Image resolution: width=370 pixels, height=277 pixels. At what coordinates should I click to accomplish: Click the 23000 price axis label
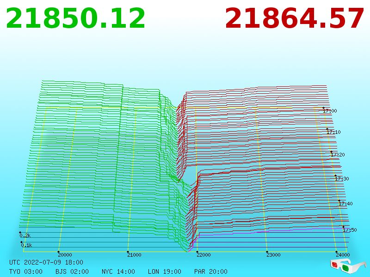pos(273,255)
